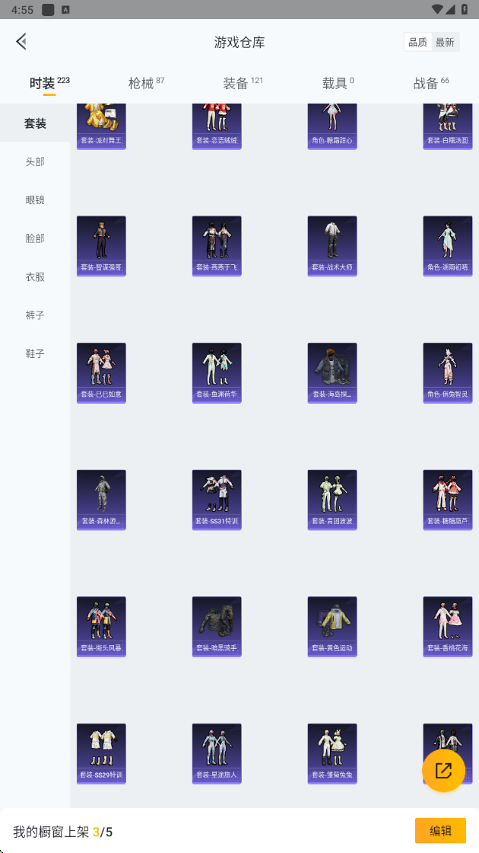Sort items by 最新
The height and width of the screenshot is (853, 479).
click(445, 43)
